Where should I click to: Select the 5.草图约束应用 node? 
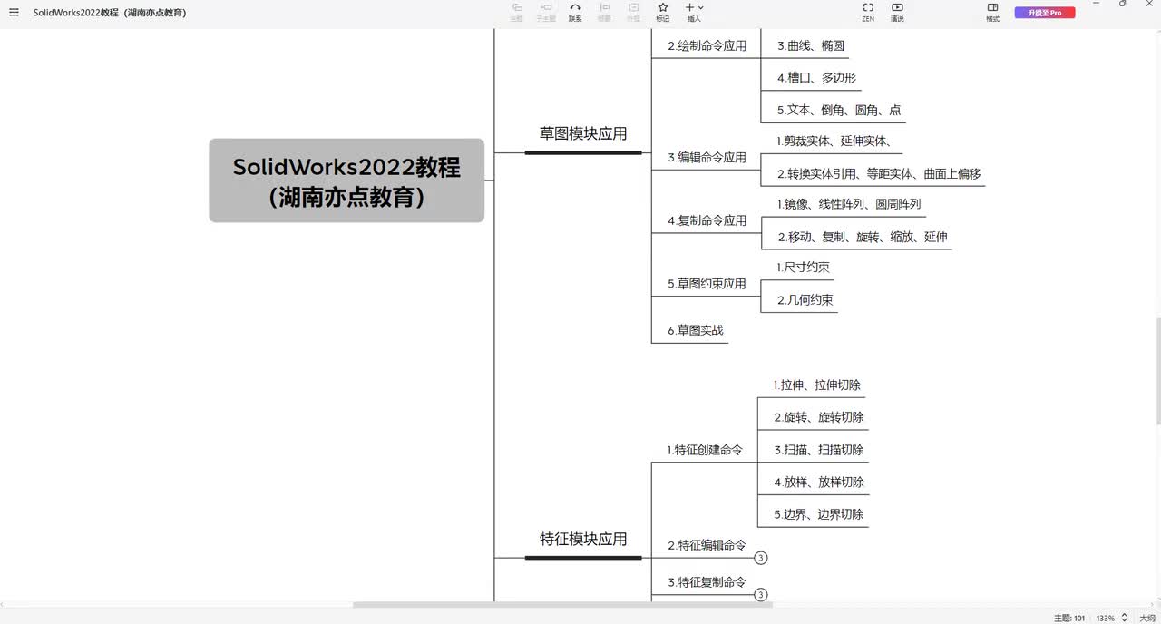coord(707,284)
